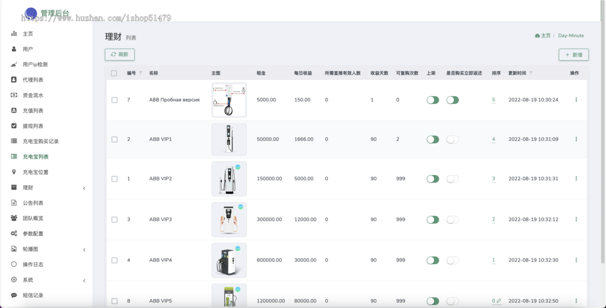Open ABB Пробная версия product thumbnail
Screen dimensions: 606x308
pyautogui.click(x=229, y=100)
